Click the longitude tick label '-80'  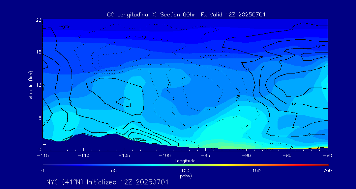click(x=328, y=156)
